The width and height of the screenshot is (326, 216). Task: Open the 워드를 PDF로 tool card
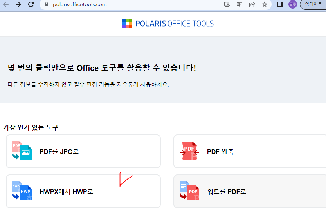[250, 191]
